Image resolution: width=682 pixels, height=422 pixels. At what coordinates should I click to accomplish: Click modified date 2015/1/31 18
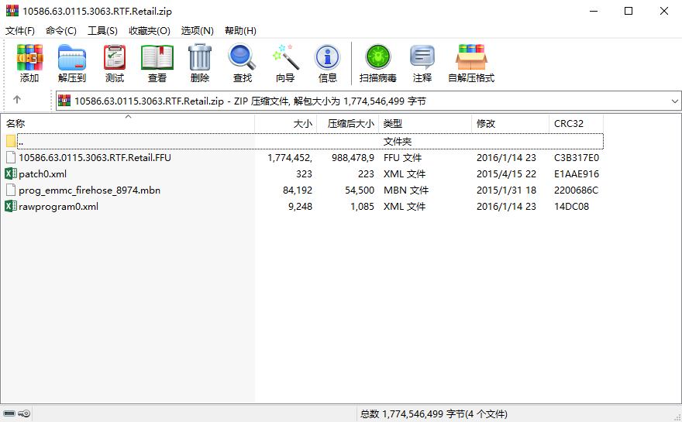click(506, 190)
